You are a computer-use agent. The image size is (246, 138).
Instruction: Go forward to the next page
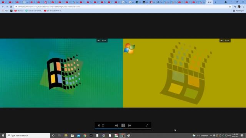[x=7, y=7]
